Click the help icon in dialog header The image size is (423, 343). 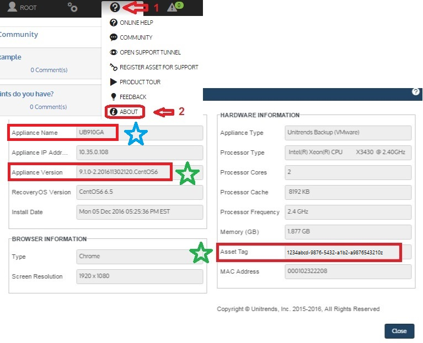[416, 92]
